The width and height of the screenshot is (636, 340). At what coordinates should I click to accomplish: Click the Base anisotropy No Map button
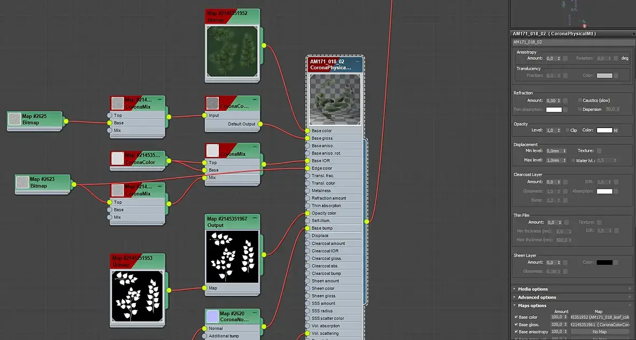pyautogui.click(x=600, y=332)
